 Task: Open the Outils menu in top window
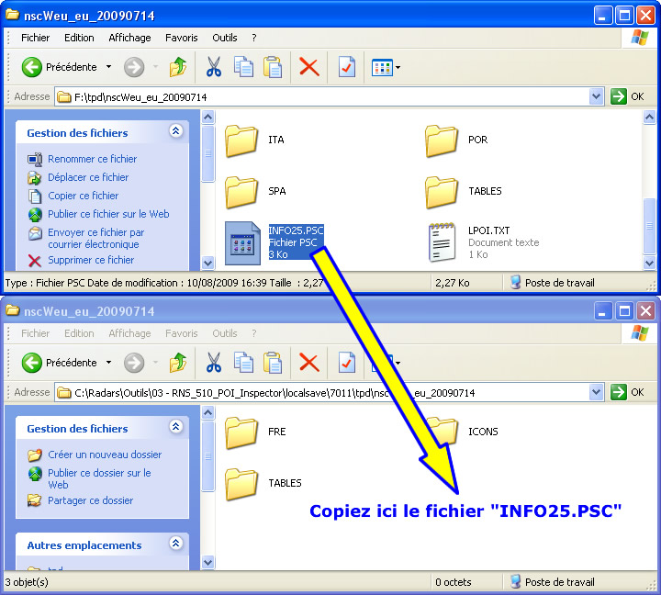pyautogui.click(x=224, y=38)
